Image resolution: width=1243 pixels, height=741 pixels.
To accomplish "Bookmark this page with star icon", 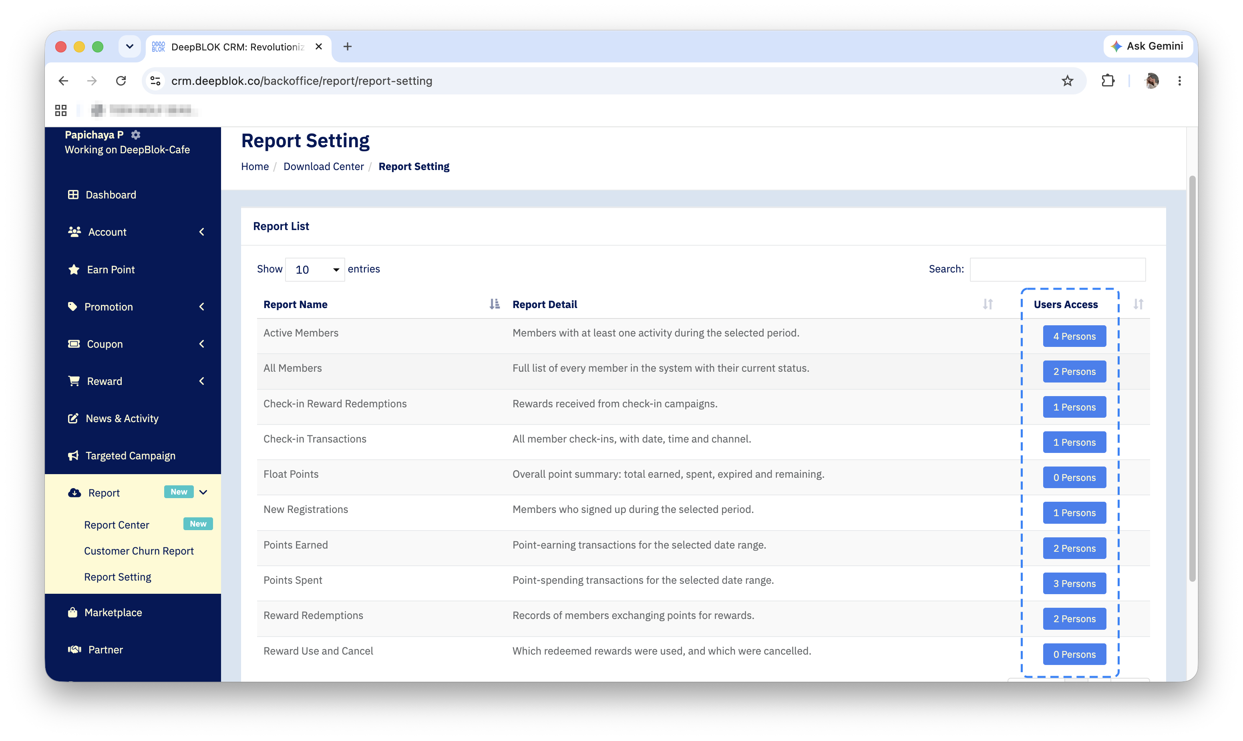I will (1067, 81).
